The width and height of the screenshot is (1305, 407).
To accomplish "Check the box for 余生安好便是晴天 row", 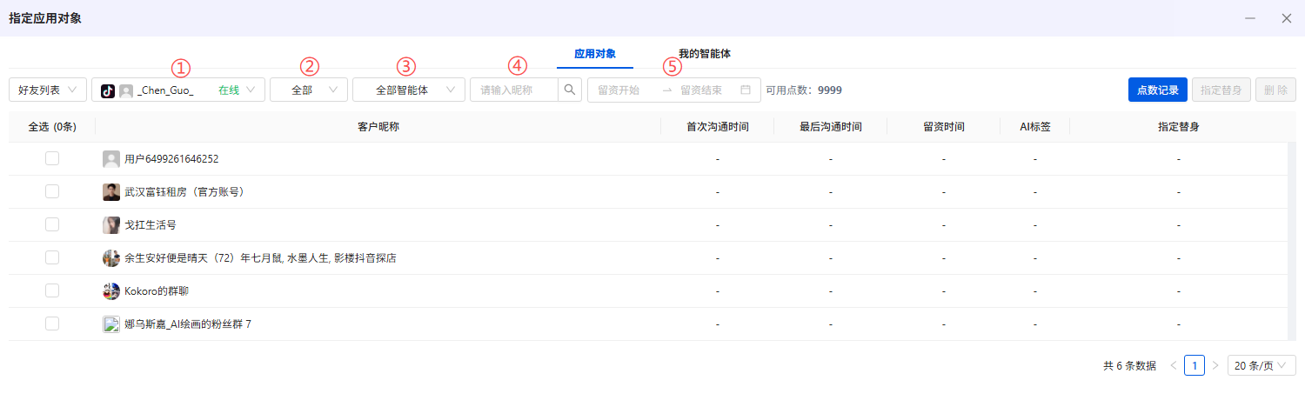I will pyautogui.click(x=52, y=257).
